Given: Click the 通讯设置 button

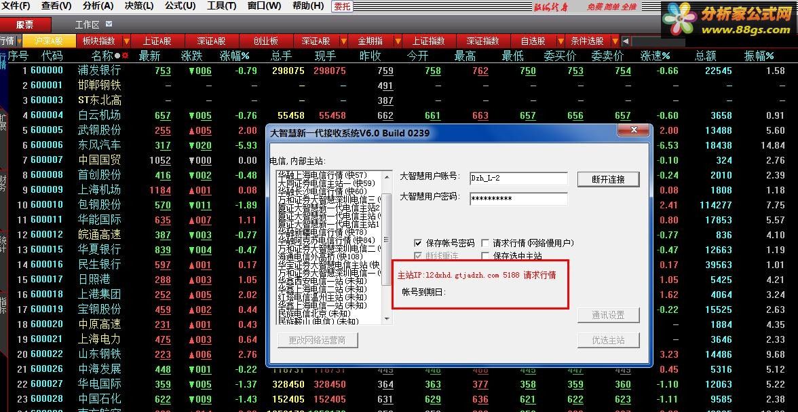Looking at the screenshot, I should click(608, 315).
